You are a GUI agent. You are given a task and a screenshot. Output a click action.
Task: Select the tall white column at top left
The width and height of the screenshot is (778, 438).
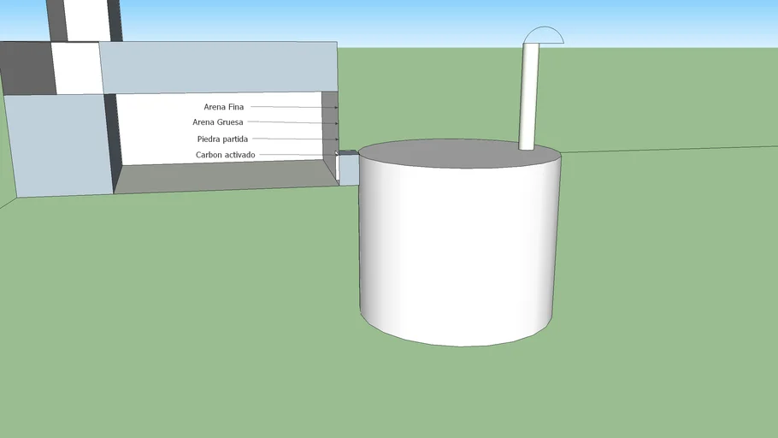click(x=85, y=19)
